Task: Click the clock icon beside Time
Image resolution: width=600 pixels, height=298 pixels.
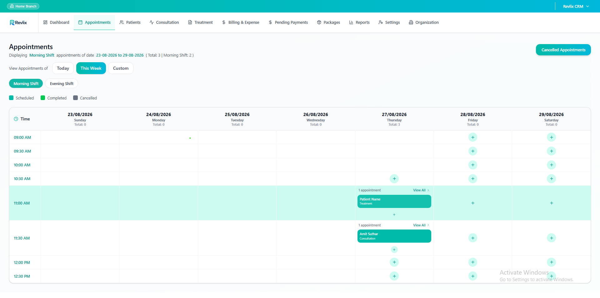Action: pyautogui.click(x=16, y=119)
